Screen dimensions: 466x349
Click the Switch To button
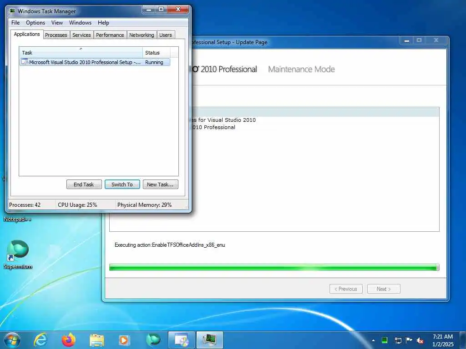(122, 184)
